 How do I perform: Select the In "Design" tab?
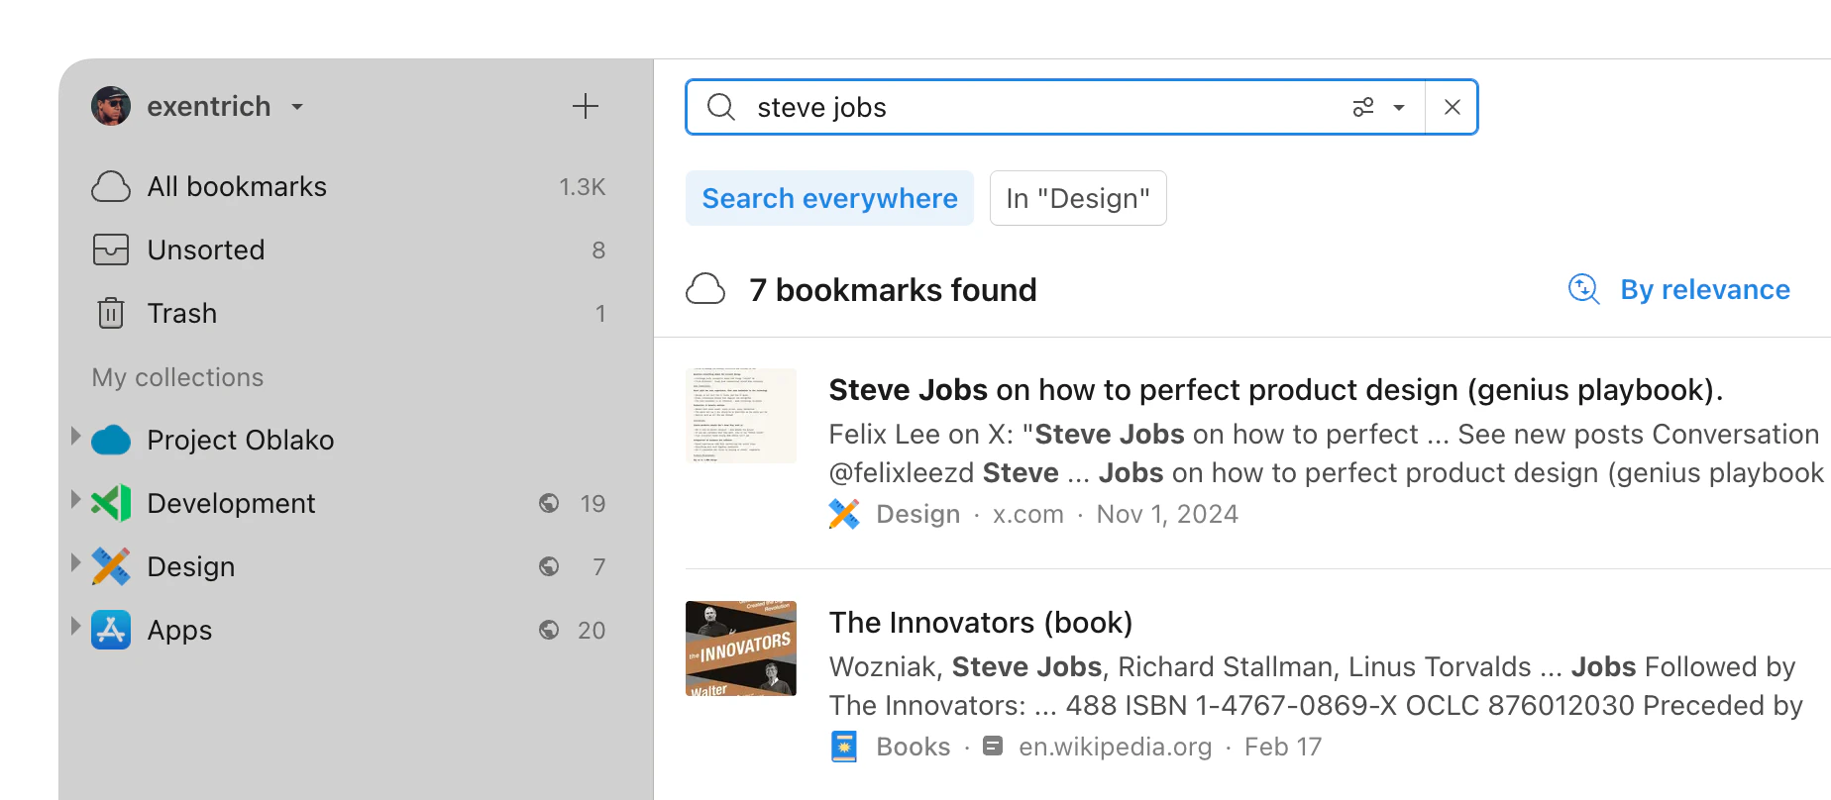tap(1078, 198)
